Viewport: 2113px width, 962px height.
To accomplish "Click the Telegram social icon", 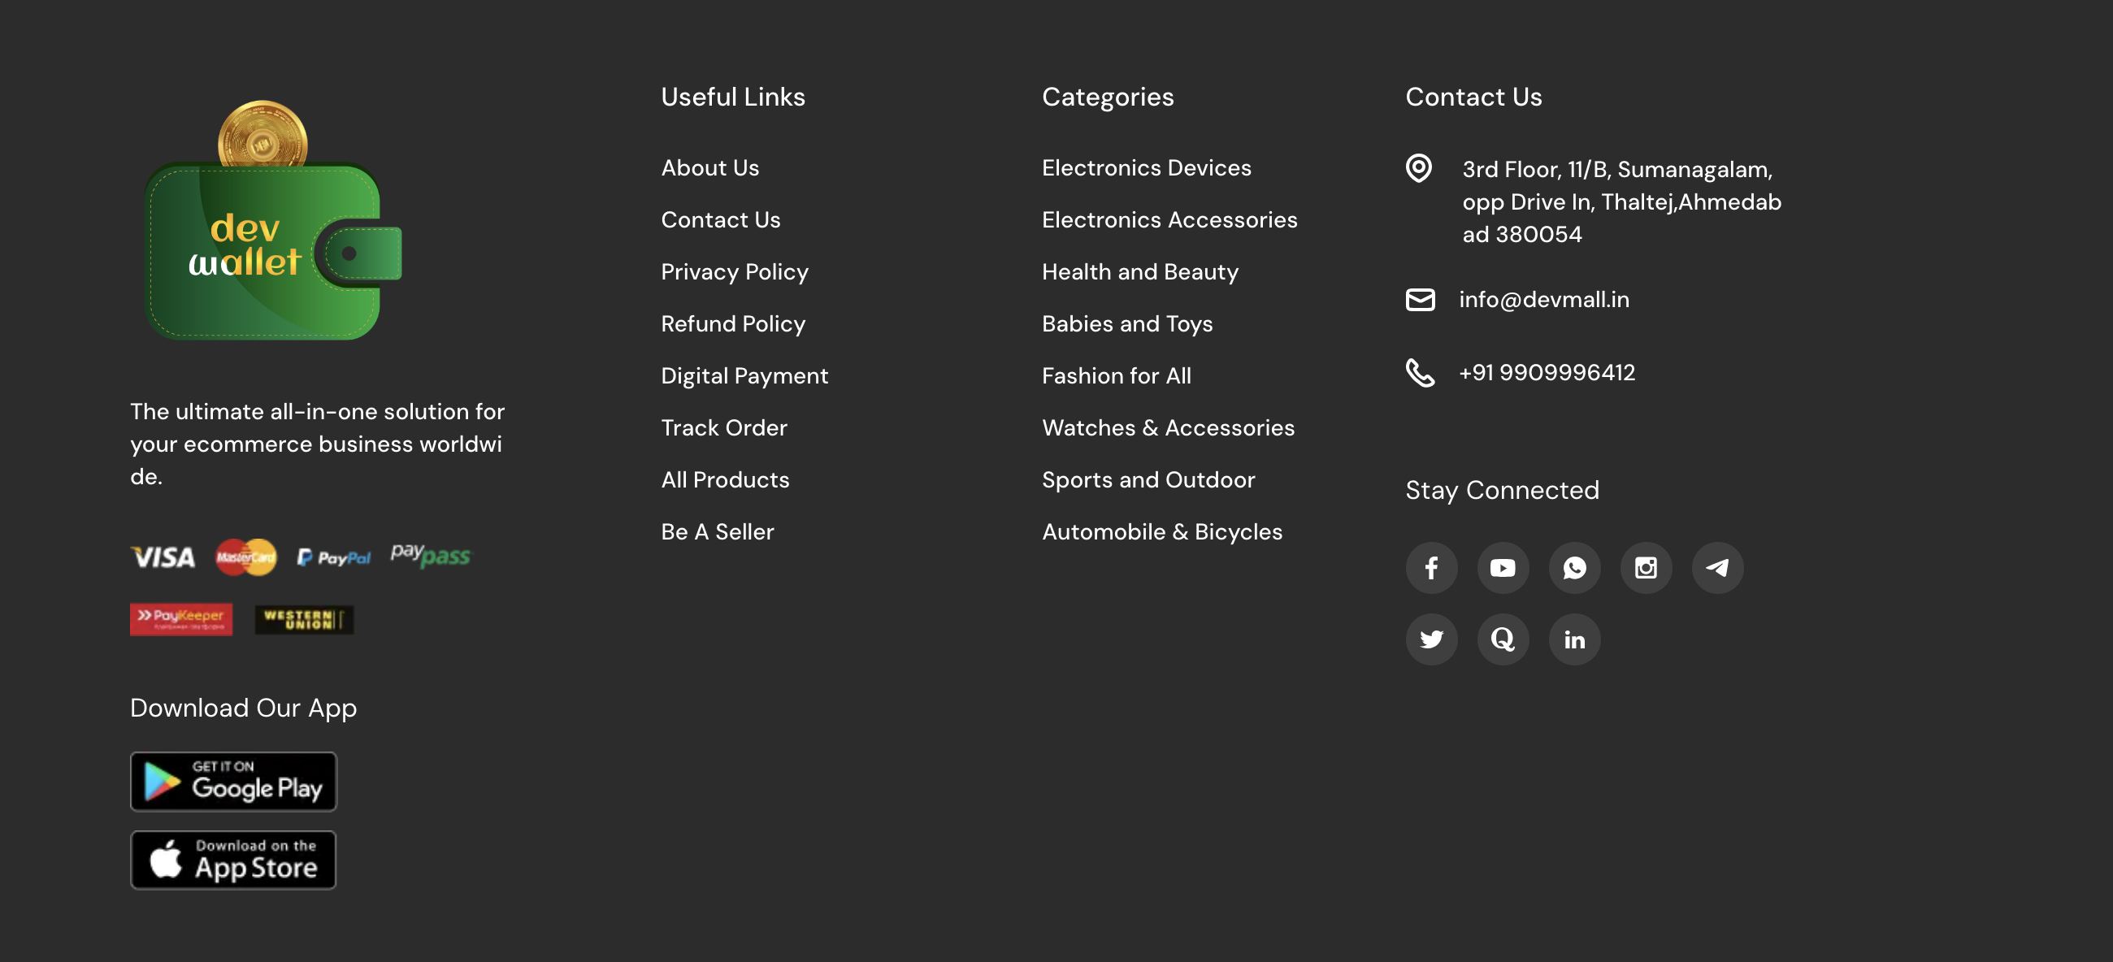I will click(1716, 567).
